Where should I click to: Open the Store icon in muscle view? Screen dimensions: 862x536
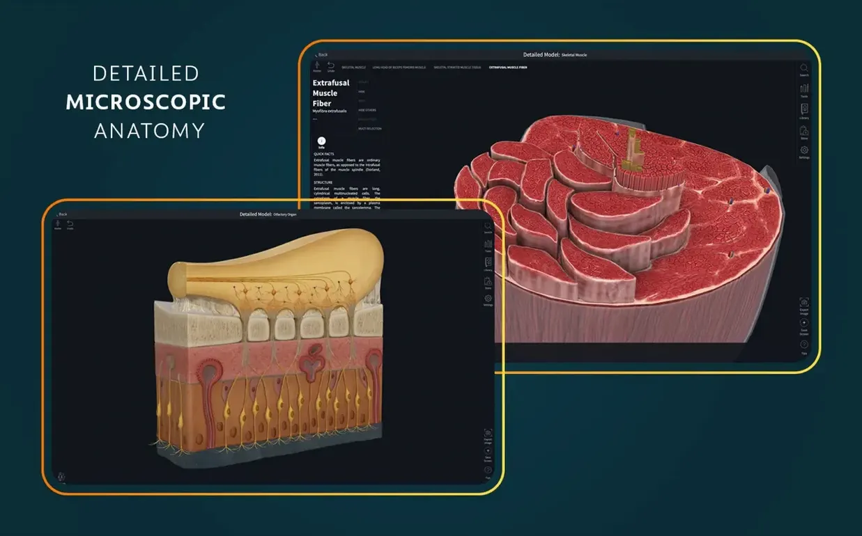click(x=804, y=131)
